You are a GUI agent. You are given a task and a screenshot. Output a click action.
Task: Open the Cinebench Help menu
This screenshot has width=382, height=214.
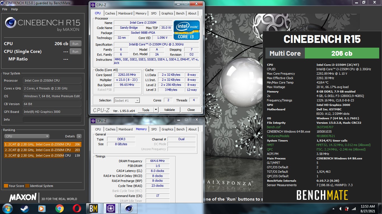(15, 9)
